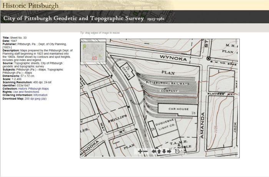Click the PHILLIPS label on map
The width and height of the screenshot is (269, 177).
point(117,118)
